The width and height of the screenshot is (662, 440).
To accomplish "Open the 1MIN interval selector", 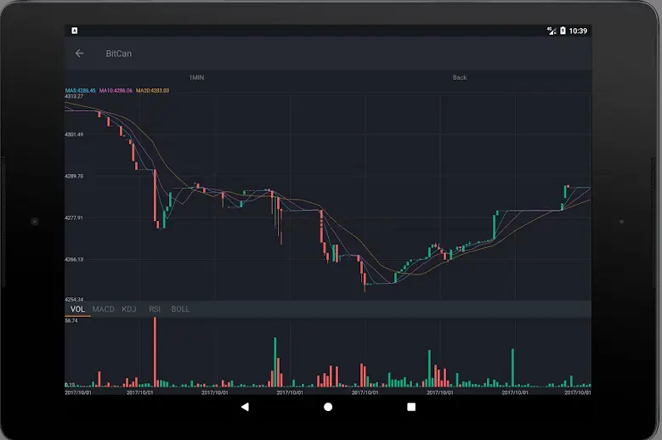I will tap(196, 77).
